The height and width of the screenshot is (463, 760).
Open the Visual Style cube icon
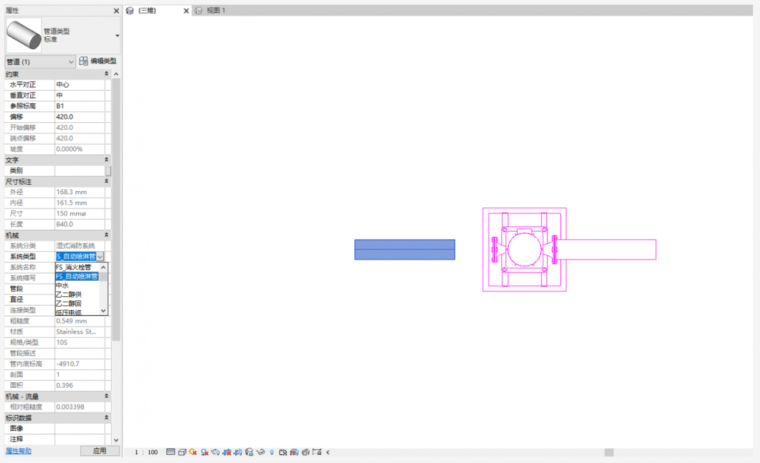click(x=182, y=452)
